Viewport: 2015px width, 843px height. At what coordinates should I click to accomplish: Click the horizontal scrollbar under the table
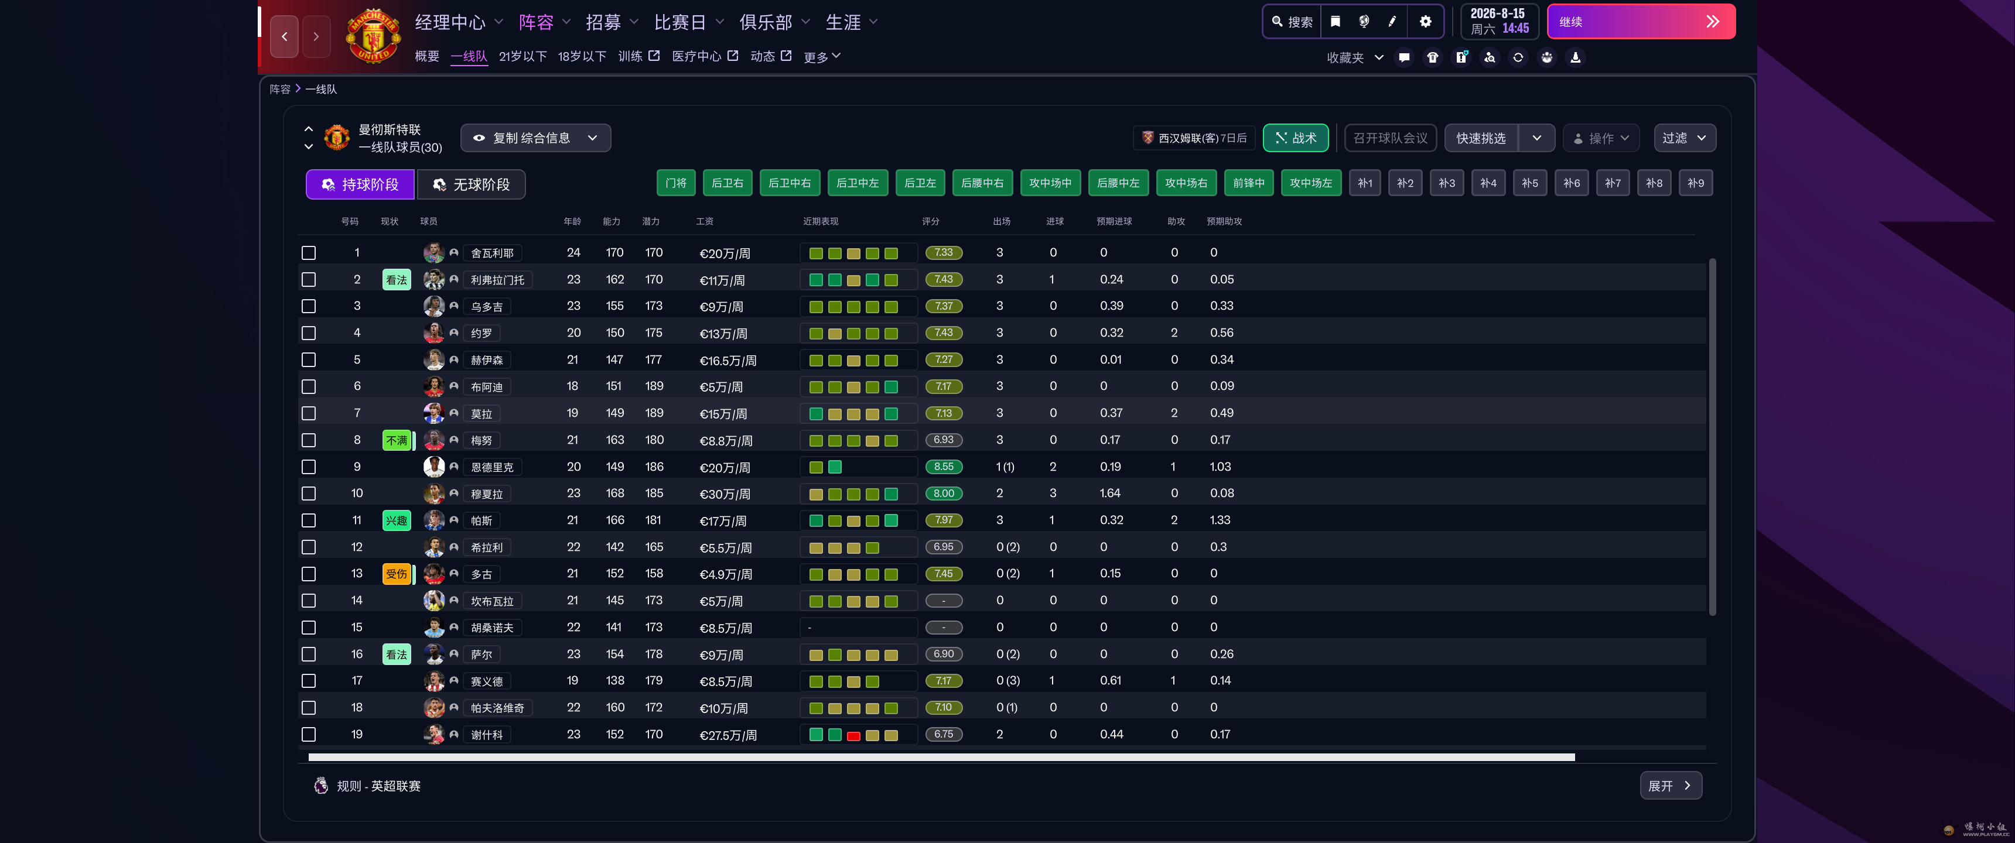[x=941, y=757]
